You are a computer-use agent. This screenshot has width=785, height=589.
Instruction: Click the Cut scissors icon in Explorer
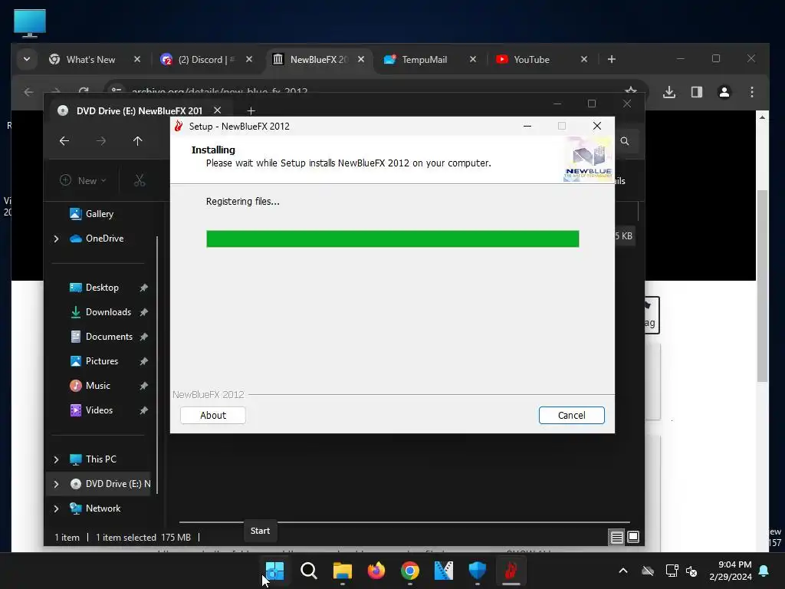(x=140, y=181)
